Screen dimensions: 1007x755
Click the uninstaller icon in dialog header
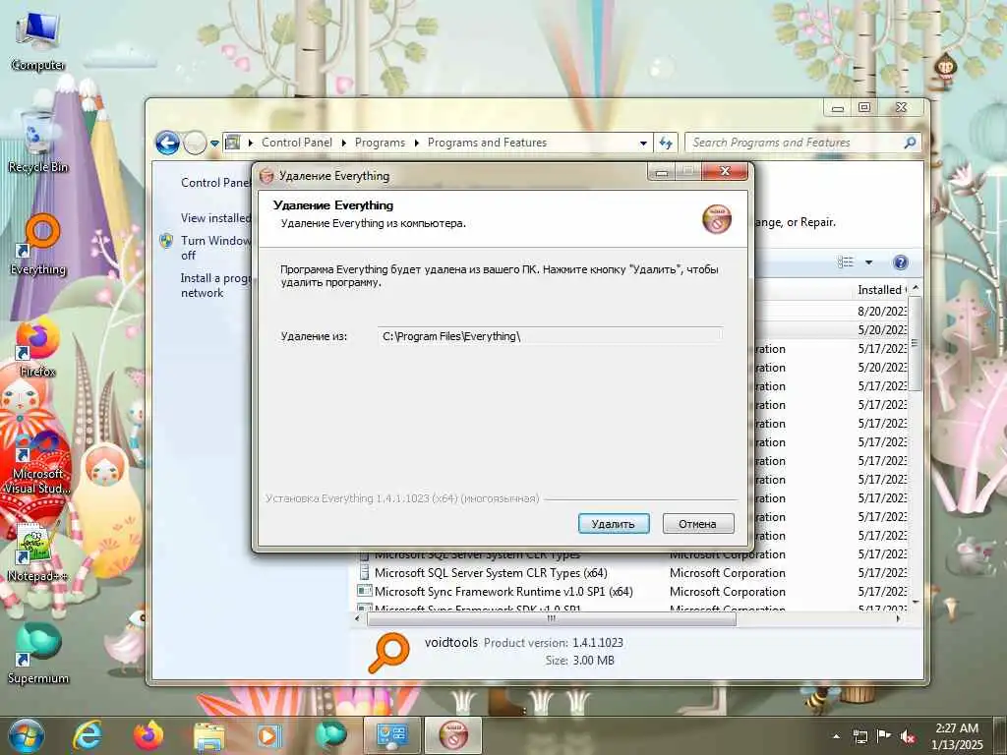[x=717, y=218]
